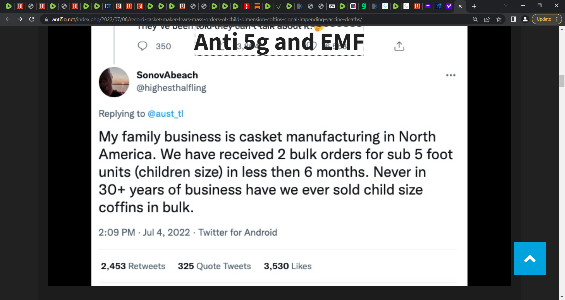This screenshot has width=565, height=300.
Task: Switch to the Yahoo tab
Action: point(449,6)
